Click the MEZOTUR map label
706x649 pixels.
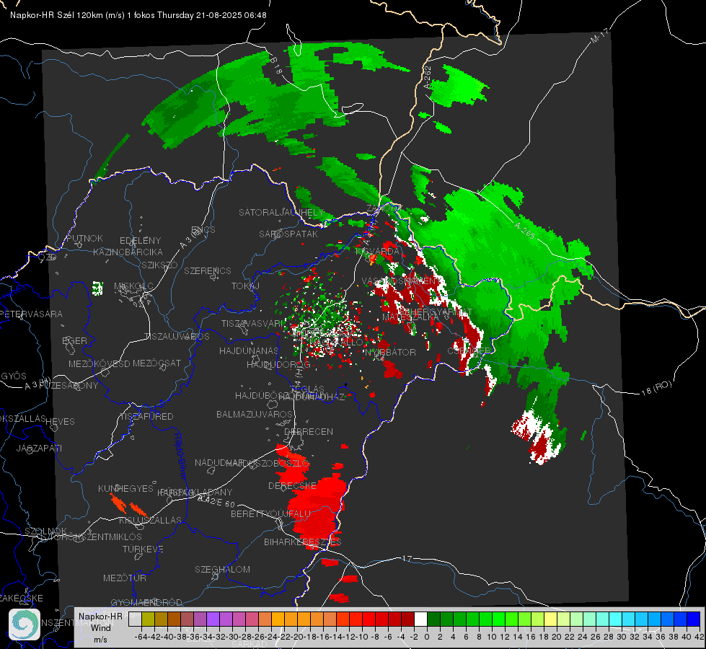[125, 578]
